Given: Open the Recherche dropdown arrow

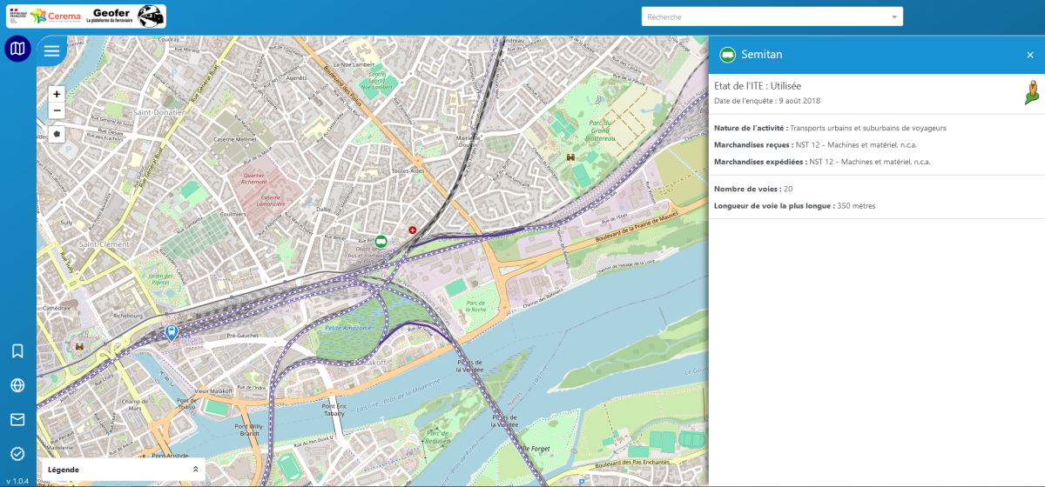Looking at the screenshot, I should pos(893,17).
